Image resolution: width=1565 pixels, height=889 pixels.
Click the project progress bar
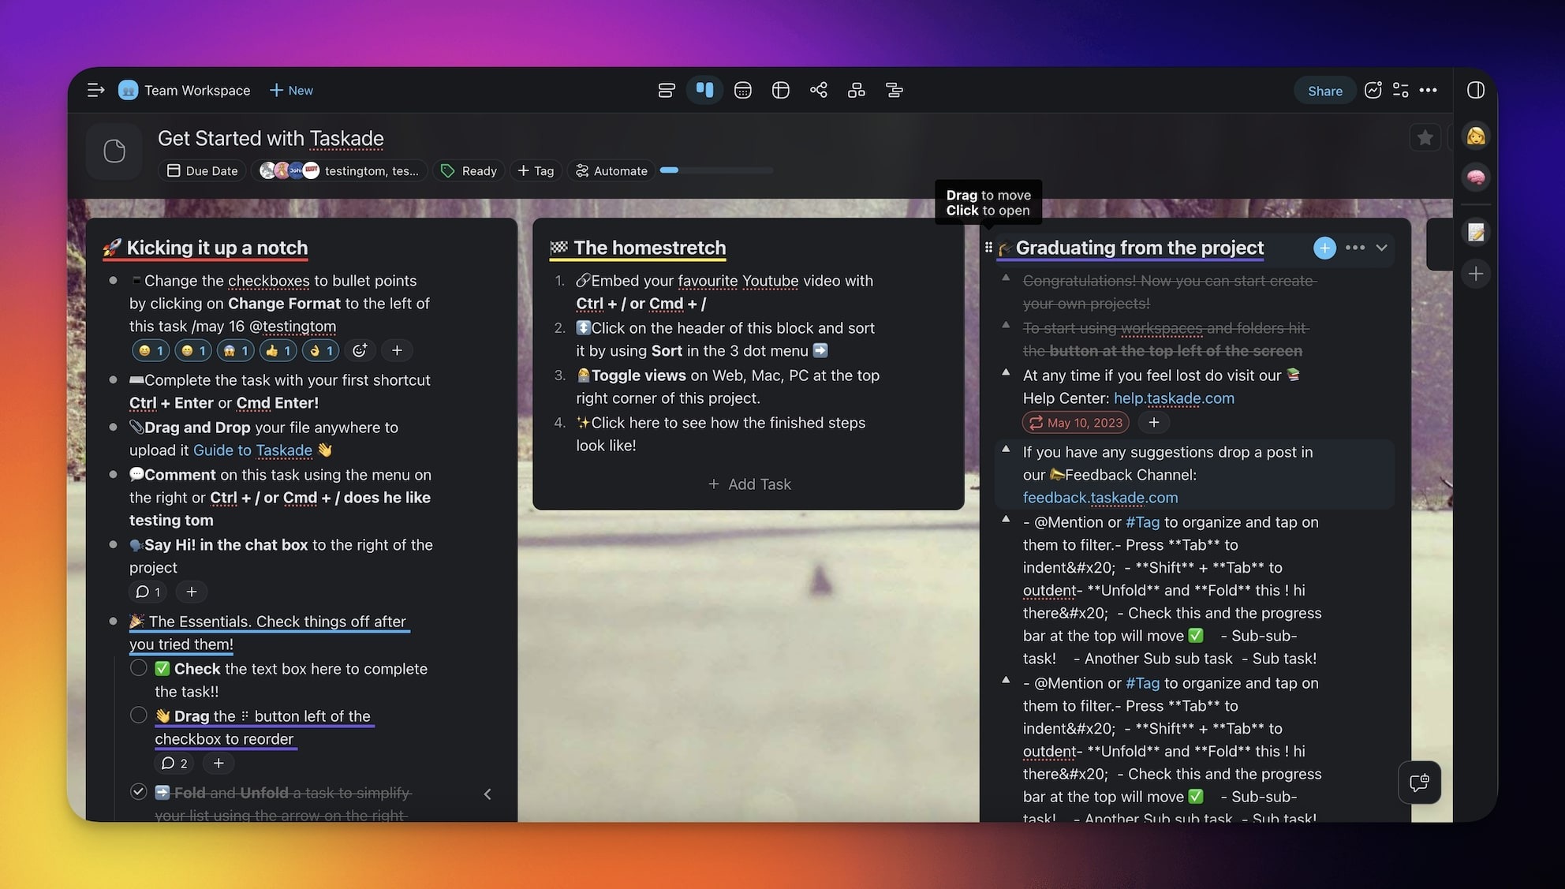(x=716, y=170)
